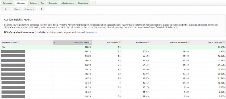This screenshot has height=99, width=226.
Task: Switch to the Dimensions tab
Action: (x=83, y=3)
